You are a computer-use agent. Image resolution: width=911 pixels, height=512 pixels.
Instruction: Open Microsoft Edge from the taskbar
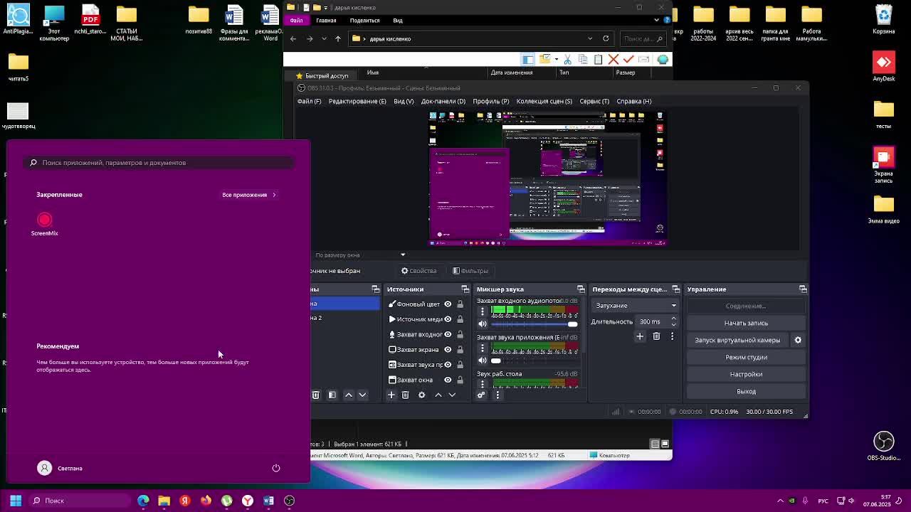[x=143, y=501]
